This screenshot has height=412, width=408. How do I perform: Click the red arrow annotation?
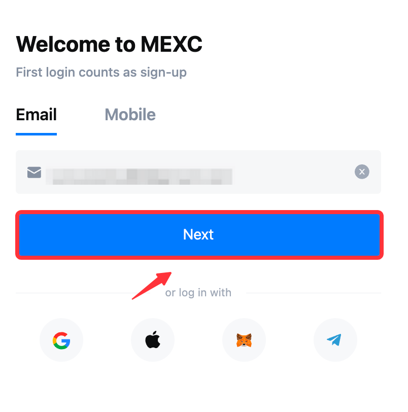(152, 286)
